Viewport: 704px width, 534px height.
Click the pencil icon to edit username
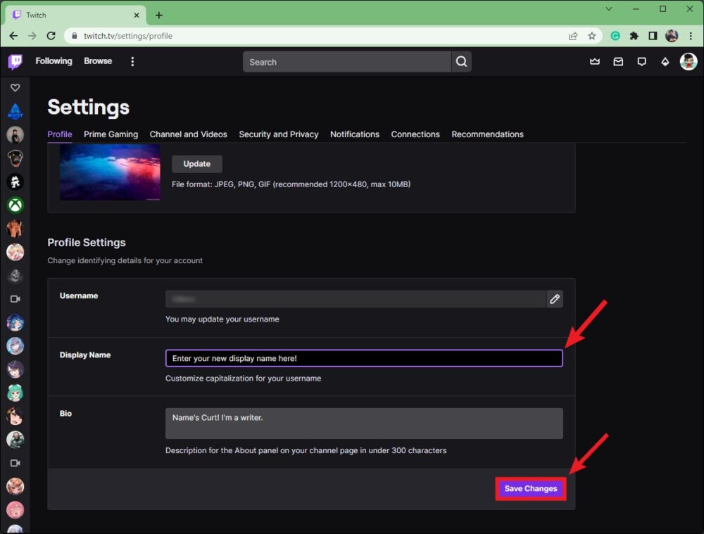[x=555, y=299]
